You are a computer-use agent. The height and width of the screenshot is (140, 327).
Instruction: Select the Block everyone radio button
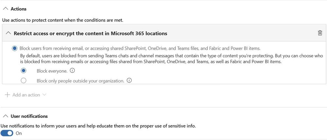click(24, 71)
